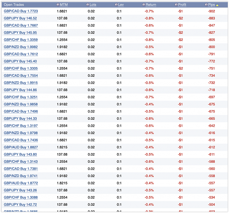Open trade GBP/CHF Buy 1.3197
This screenshot has height=213, width=229.
[x=21, y=126]
